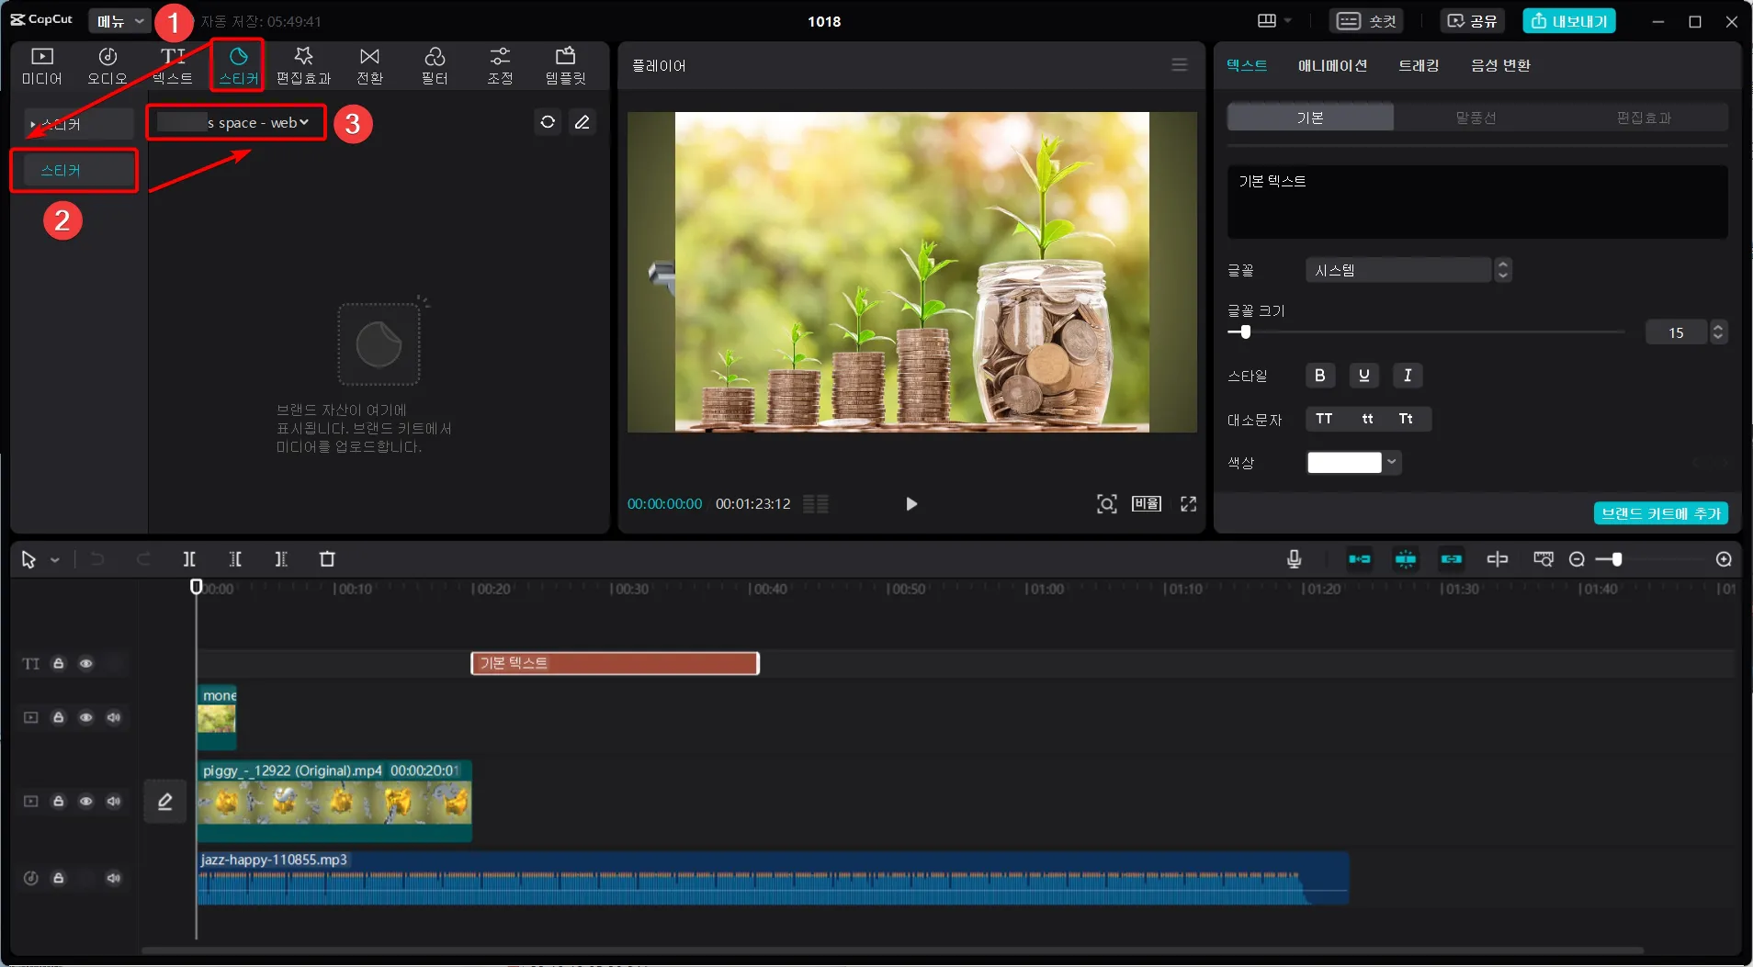This screenshot has width=1753, height=967.
Task: Play the video preview
Action: (x=911, y=504)
